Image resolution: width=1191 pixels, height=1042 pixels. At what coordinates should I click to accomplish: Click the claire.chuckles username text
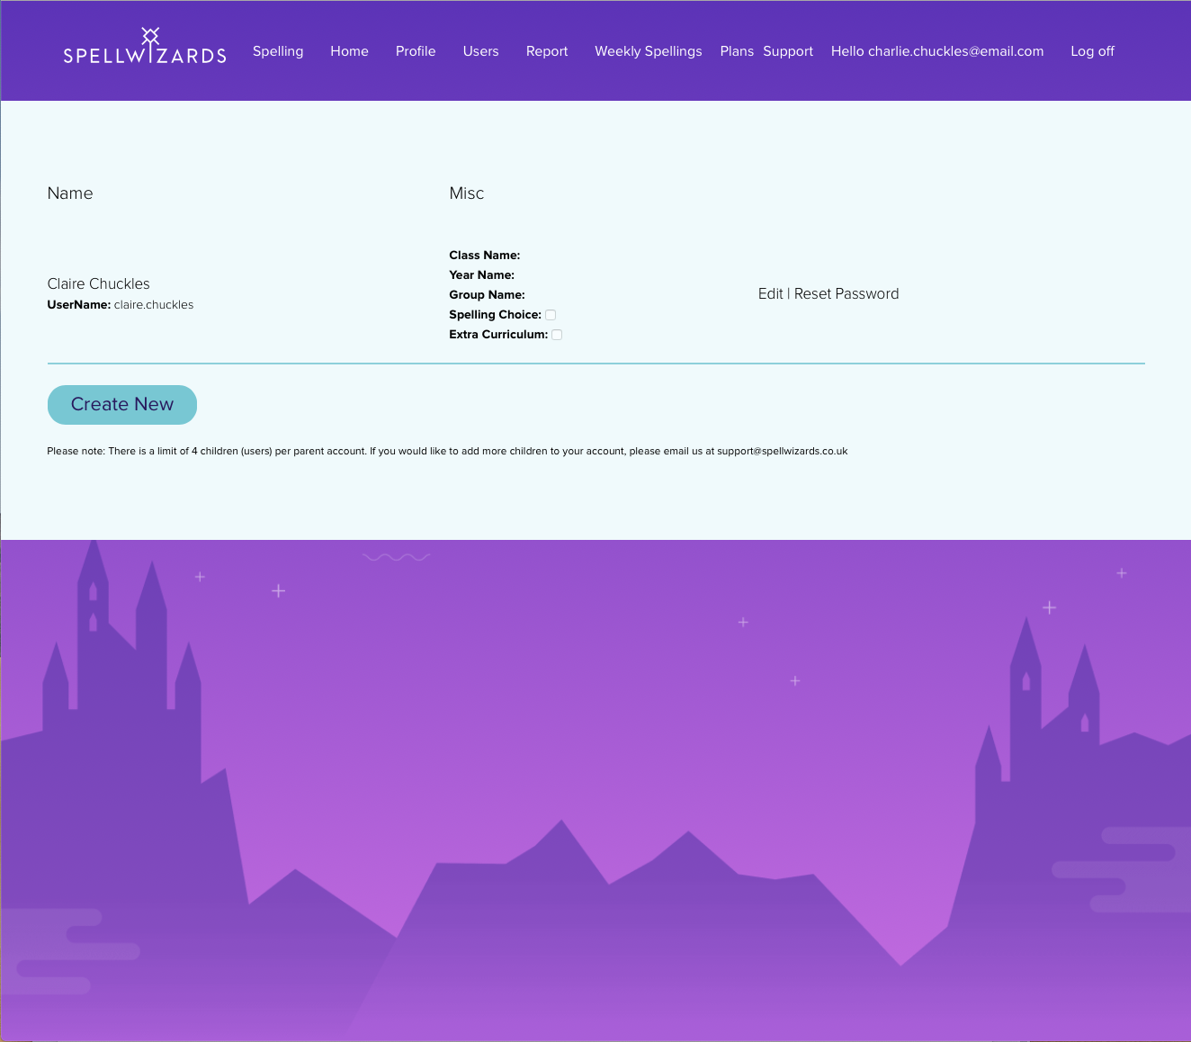[154, 305]
